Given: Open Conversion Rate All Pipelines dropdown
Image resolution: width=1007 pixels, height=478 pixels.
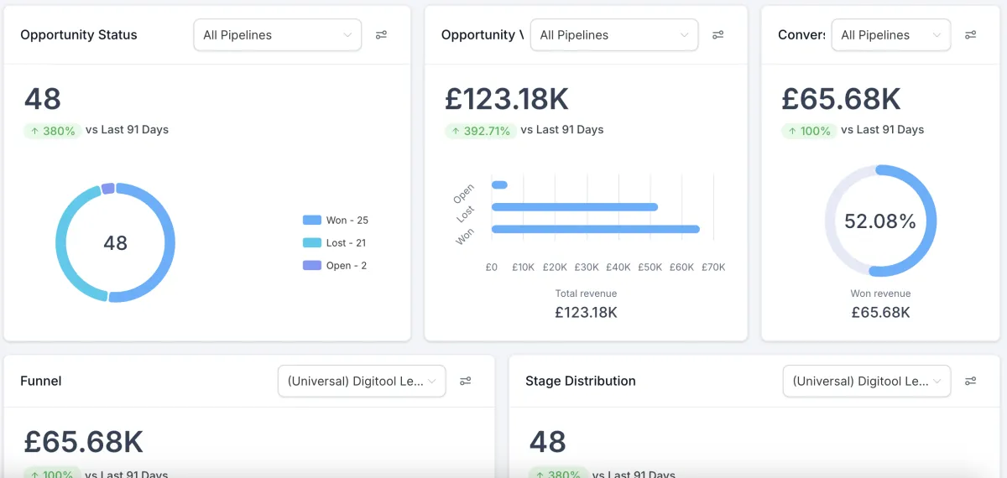Looking at the screenshot, I should pyautogui.click(x=890, y=35).
